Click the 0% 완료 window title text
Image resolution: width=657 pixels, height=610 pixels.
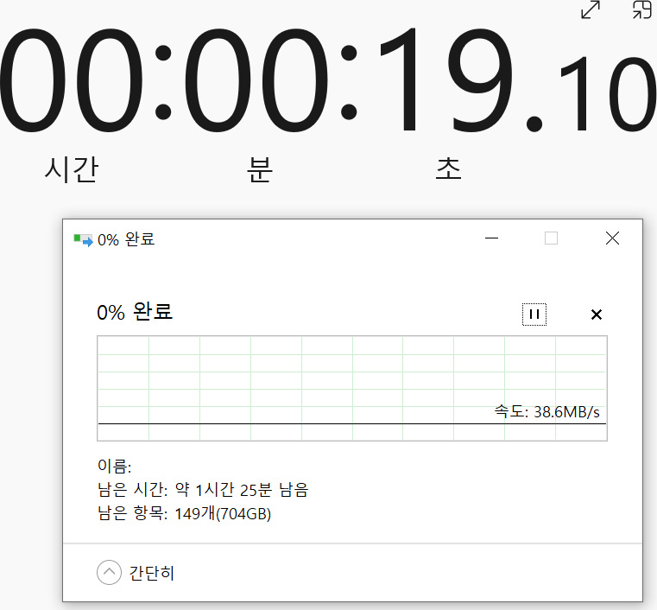(126, 240)
